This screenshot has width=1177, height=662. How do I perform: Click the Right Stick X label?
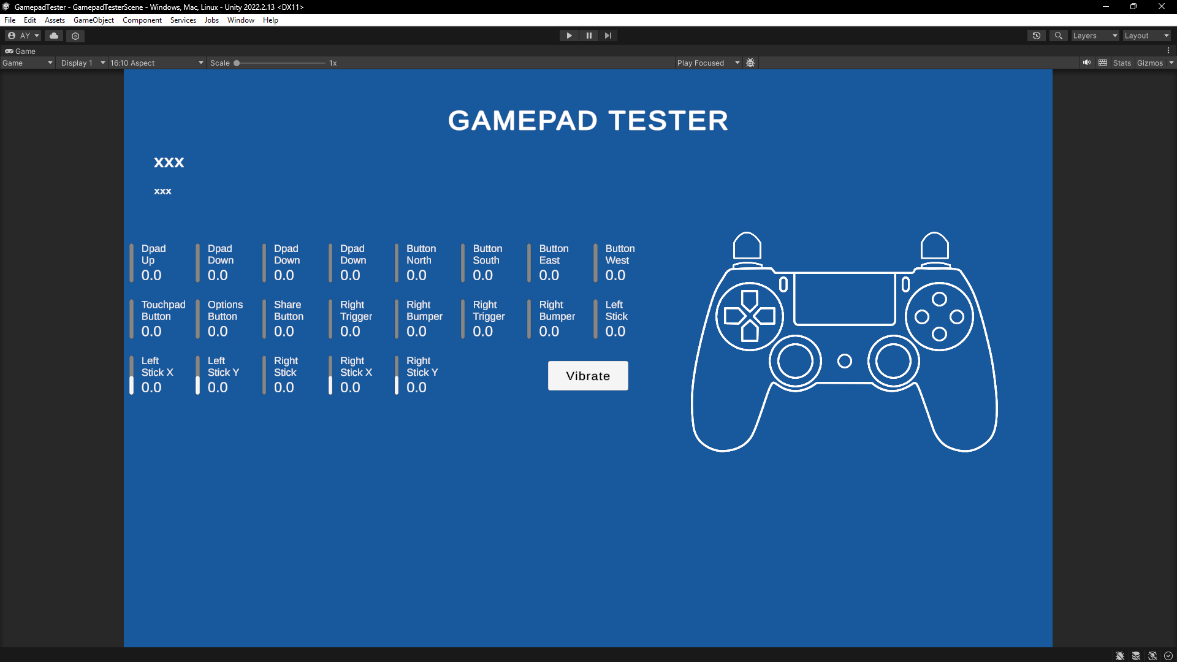pyautogui.click(x=356, y=367)
